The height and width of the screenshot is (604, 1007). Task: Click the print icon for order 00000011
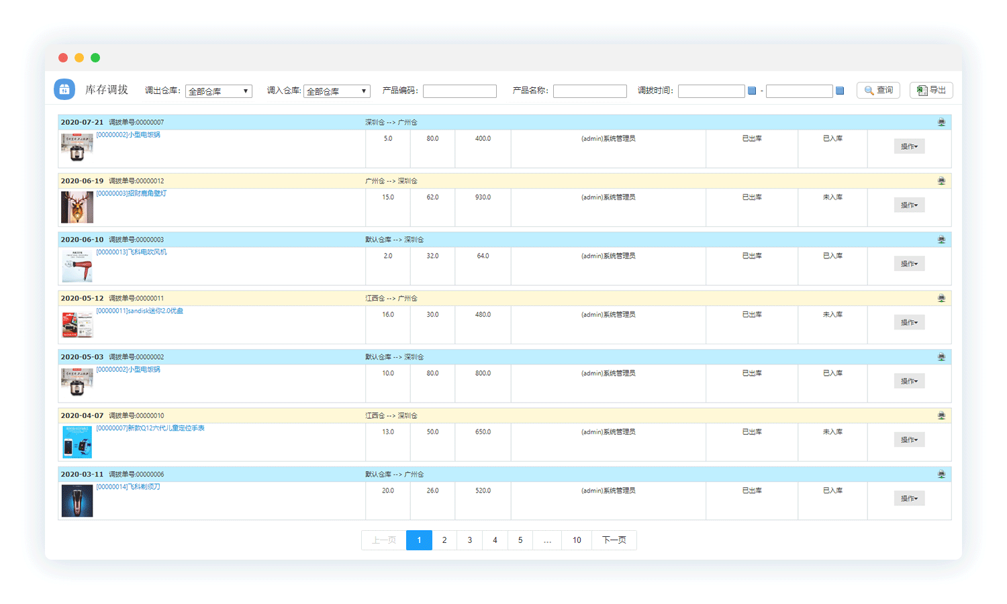941,299
